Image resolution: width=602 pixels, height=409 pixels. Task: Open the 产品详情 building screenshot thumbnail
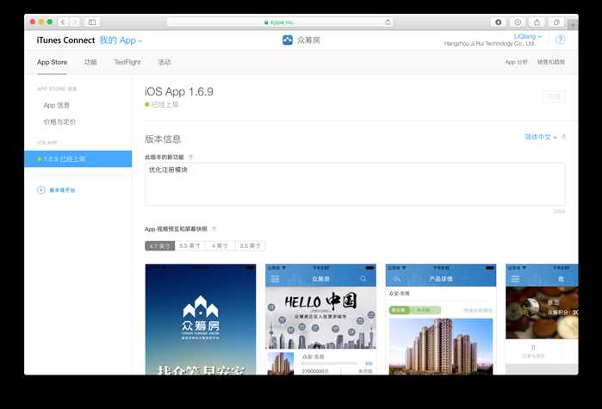tap(441, 319)
